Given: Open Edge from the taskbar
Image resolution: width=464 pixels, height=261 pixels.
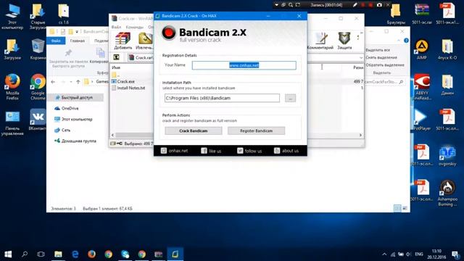Looking at the screenshot, I should pos(75,254).
